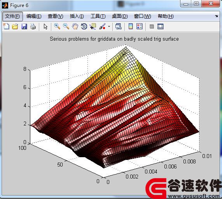222x199 pixels.
Task: Expand the Brush tool color dropdown arrow
Action: click(x=109, y=26)
